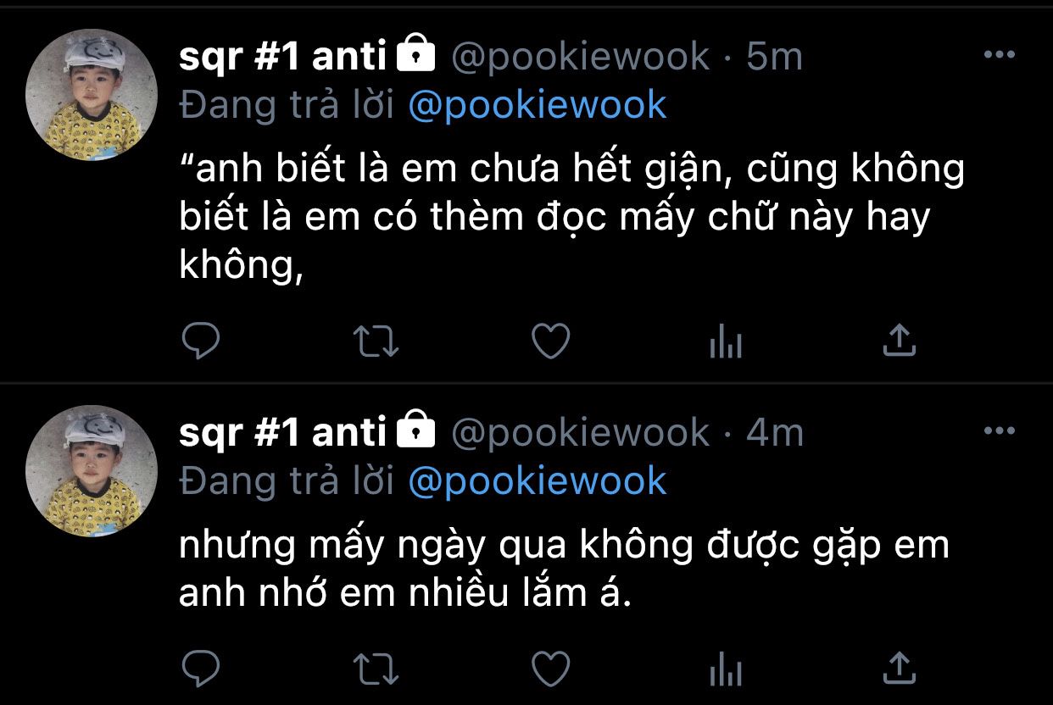Screen dimensions: 1053x705
Task: Open the first tweet's 5m timestamp
Action: pos(774,57)
